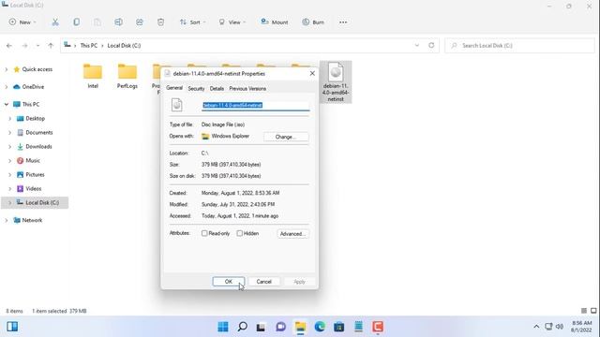Open Chat app on the taskbar
This screenshot has height=337, width=600.
point(281,327)
